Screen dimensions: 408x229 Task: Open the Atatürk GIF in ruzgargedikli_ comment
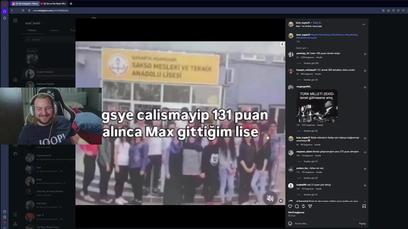[x=317, y=107]
